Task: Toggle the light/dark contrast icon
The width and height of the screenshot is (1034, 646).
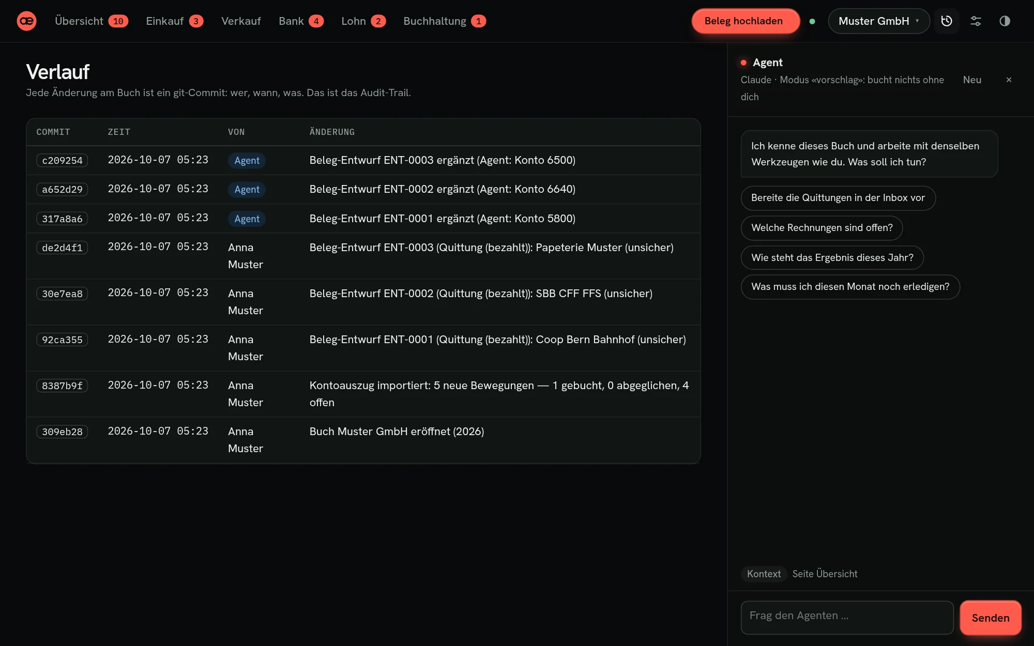Action: click(1005, 21)
